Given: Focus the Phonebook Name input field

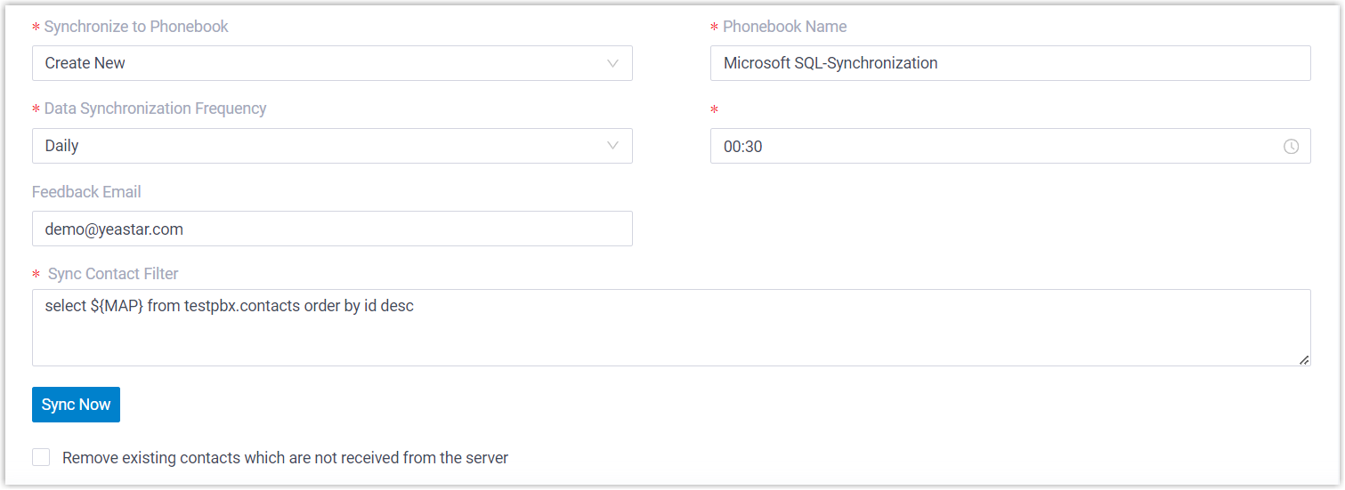Looking at the screenshot, I should pos(1009,63).
